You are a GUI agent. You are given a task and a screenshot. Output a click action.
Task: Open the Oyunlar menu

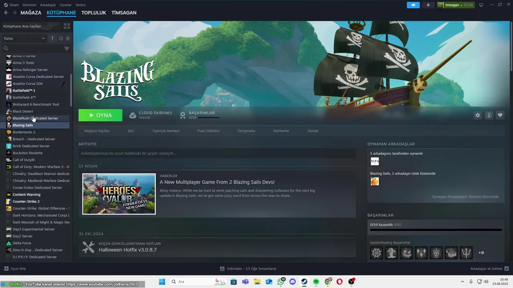coord(66,5)
